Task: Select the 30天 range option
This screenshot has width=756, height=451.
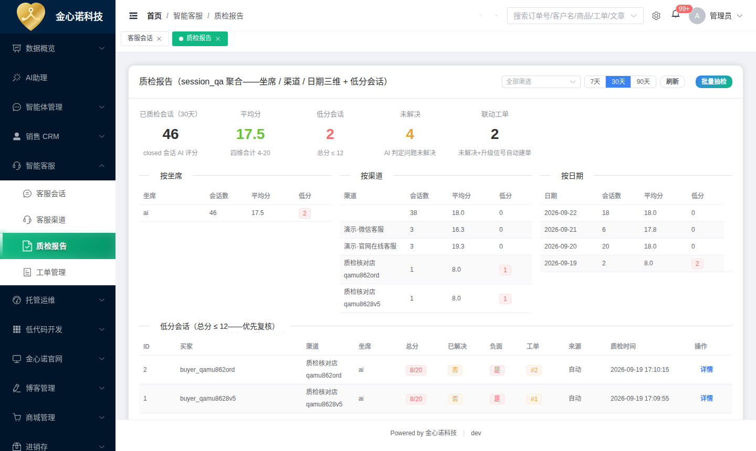Action: point(618,82)
